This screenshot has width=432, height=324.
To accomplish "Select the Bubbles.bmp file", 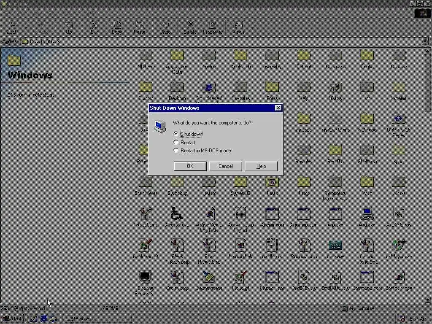I will pyautogui.click(x=304, y=249).
